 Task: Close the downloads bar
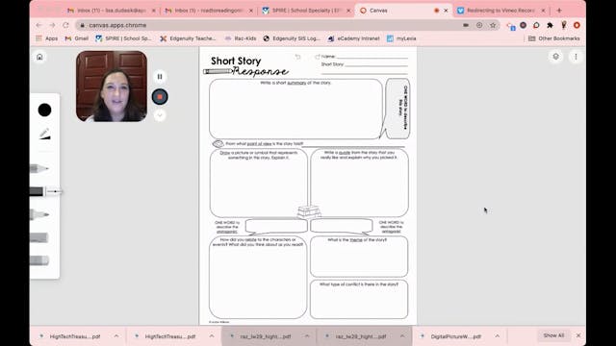point(578,335)
